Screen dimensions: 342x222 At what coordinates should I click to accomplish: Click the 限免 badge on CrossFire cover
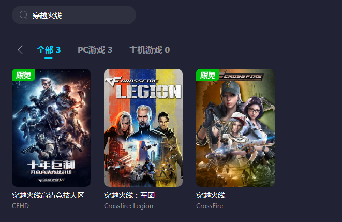coord(207,75)
